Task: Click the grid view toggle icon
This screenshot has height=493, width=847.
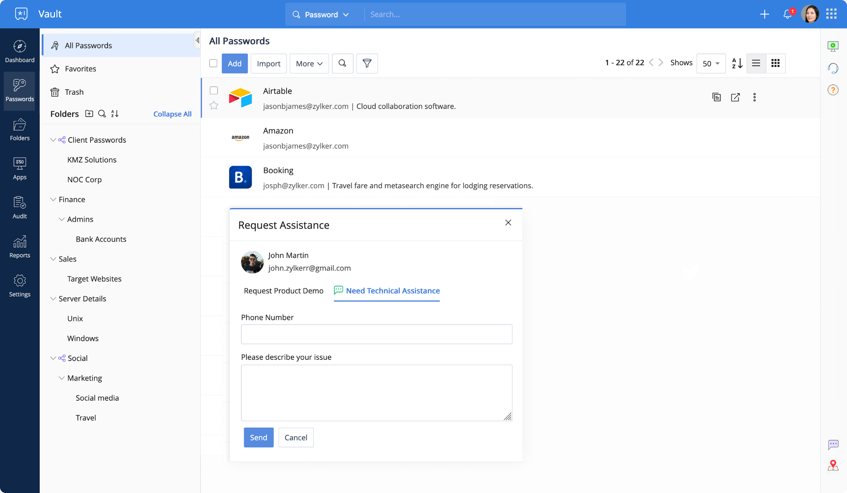Action: (x=775, y=63)
